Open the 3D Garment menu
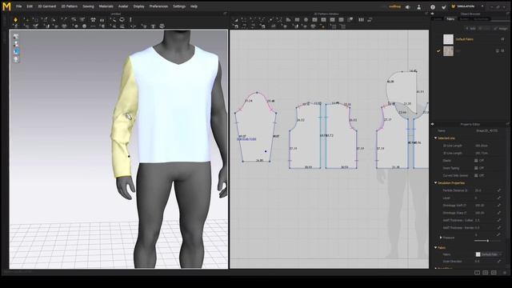This screenshot has height=288, width=512. [x=47, y=6]
